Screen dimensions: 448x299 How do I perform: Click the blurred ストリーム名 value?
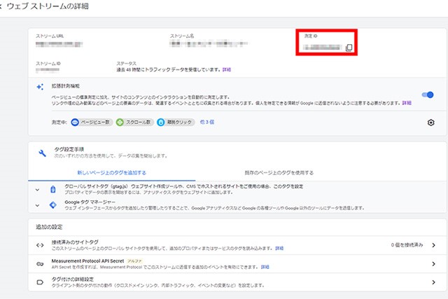click(209, 43)
